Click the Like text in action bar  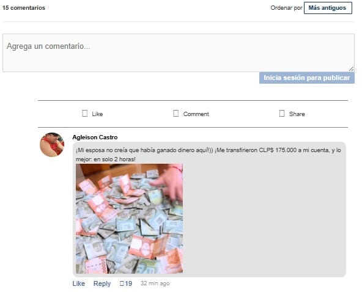97,114
